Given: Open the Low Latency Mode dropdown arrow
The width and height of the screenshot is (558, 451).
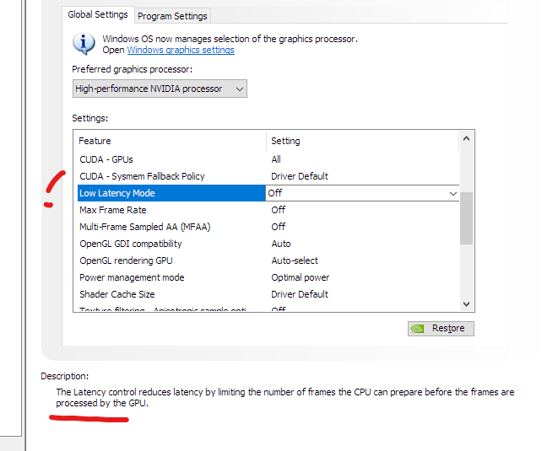Looking at the screenshot, I should pos(453,193).
